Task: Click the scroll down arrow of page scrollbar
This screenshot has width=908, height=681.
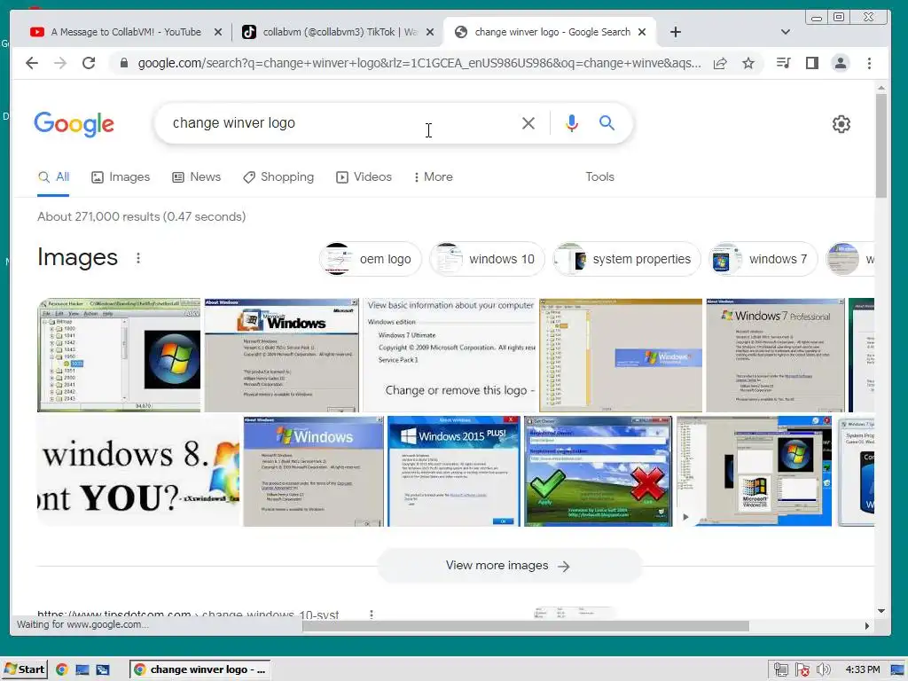Action: [x=881, y=610]
